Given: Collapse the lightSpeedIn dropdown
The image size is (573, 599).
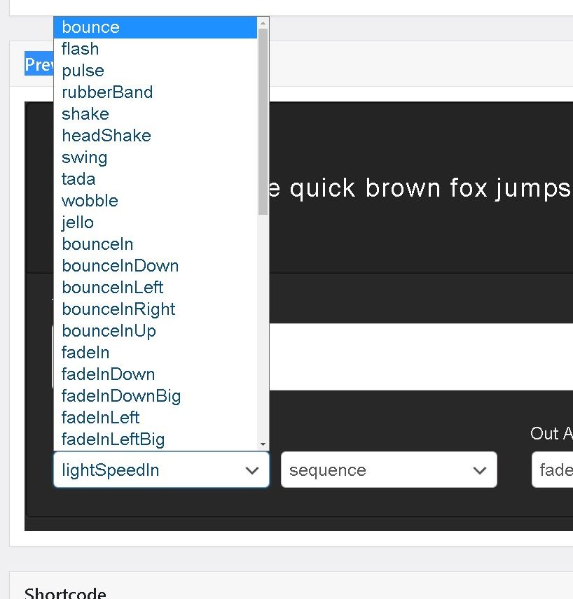Looking at the screenshot, I should [x=161, y=470].
